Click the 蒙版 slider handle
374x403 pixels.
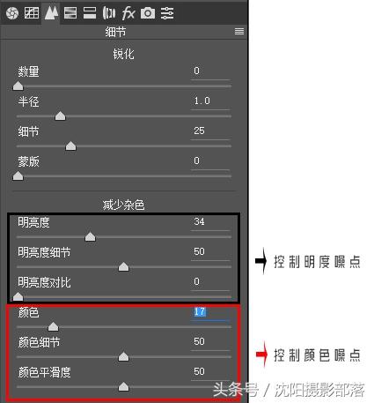(x=18, y=175)
